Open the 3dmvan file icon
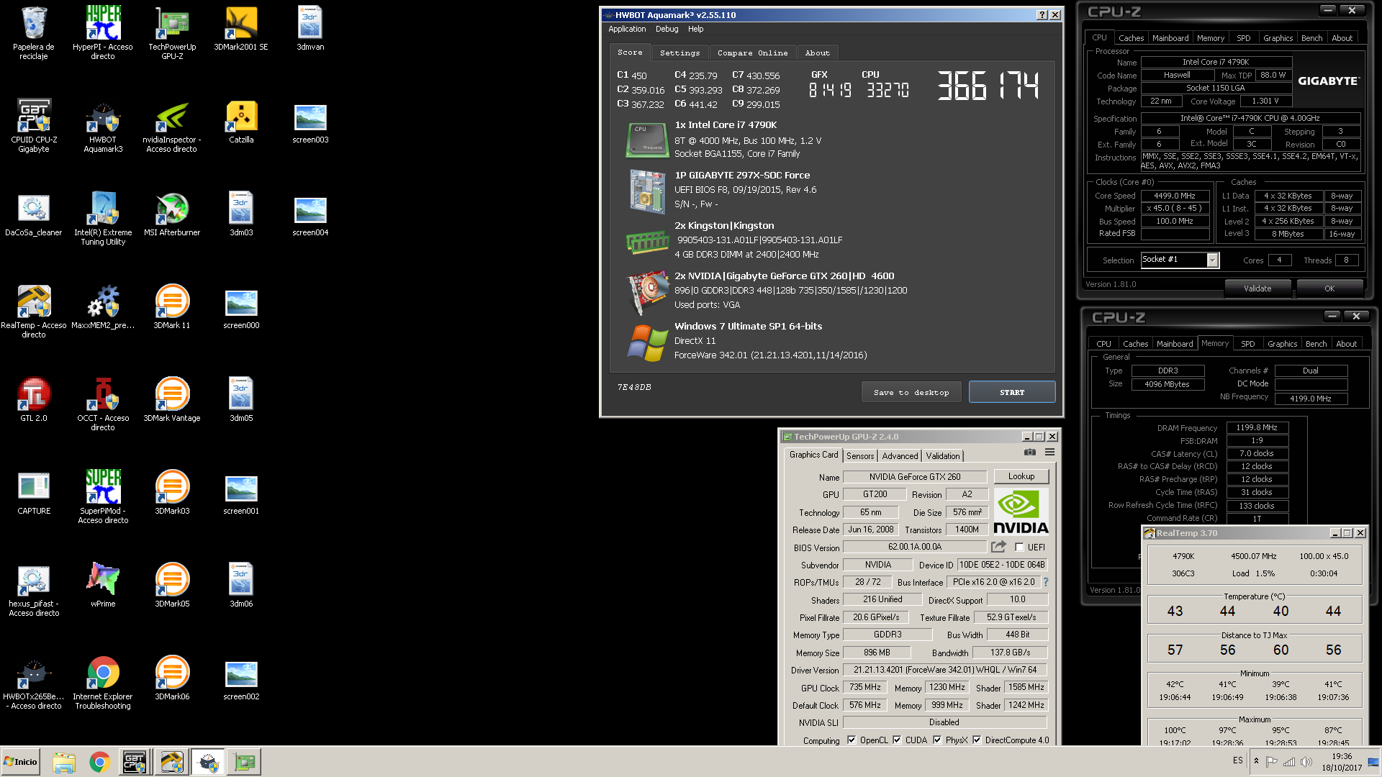 tap(310, 29)
